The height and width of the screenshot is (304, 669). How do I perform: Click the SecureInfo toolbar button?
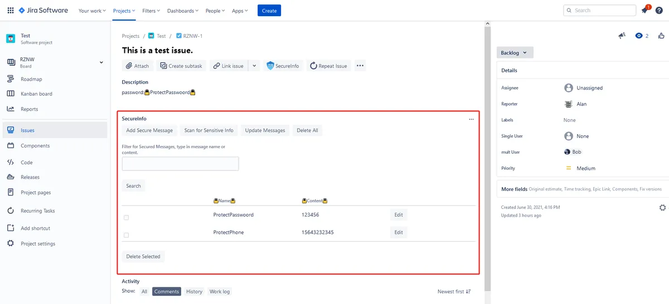pos(283,66)
